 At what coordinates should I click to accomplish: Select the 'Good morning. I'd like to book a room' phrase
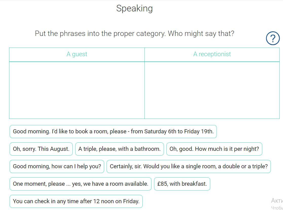point(113,132)
